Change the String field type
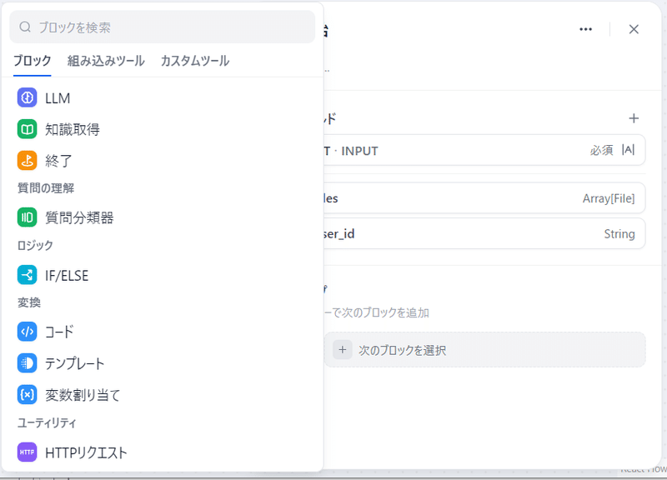 click(x=619, y=234)
